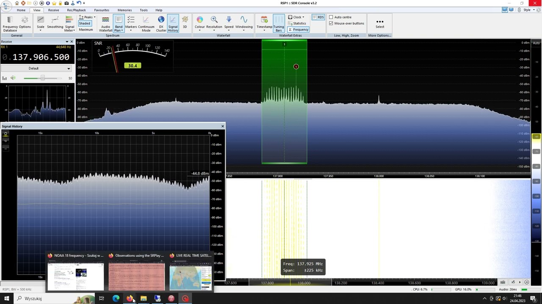Open the waterfall Resolution options
Image resolution: width=542 pixels, height=304 pixels.
(x=214, y=23)
